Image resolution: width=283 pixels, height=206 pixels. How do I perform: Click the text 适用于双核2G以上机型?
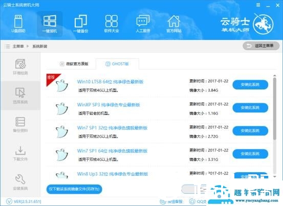pos(98,136)
